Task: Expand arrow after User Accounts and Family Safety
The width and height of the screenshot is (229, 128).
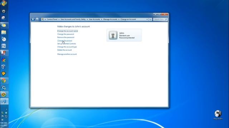Action: [x=87, y=19]
